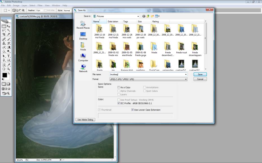This screenshot has height=163, width=262.
Task: Open the Window menu
Action: tap(56, 5)
